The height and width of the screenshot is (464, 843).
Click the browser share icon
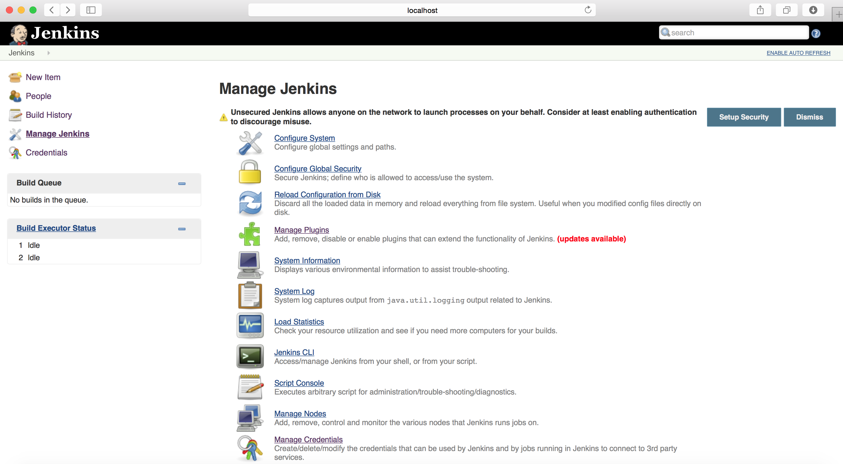tap(760, 10)
